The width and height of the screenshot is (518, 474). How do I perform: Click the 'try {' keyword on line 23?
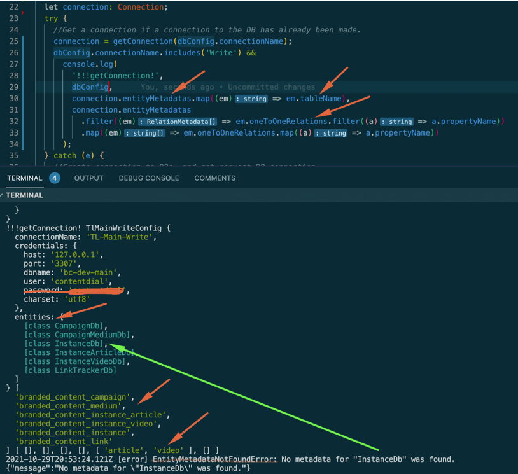[x=55, y=18]
